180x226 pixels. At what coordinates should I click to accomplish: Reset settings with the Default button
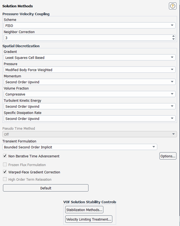click(46, 188)
